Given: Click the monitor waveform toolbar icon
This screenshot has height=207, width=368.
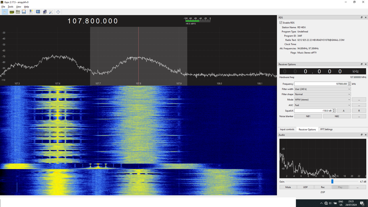Looking at the screenshot, I should click(38, 12).
